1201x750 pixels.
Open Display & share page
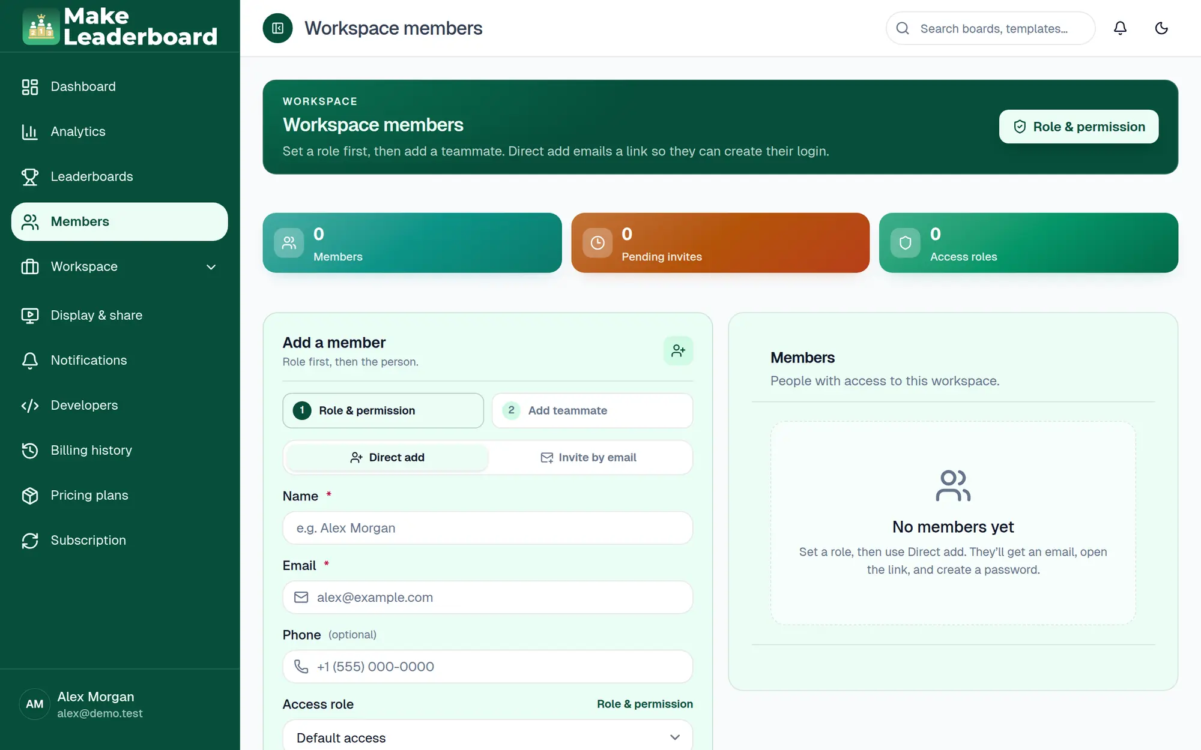tap(119, 315)
